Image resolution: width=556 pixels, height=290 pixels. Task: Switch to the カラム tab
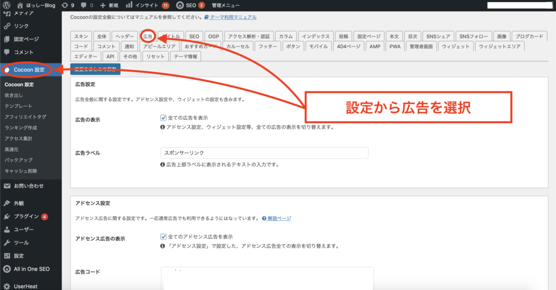coord(286,36)
